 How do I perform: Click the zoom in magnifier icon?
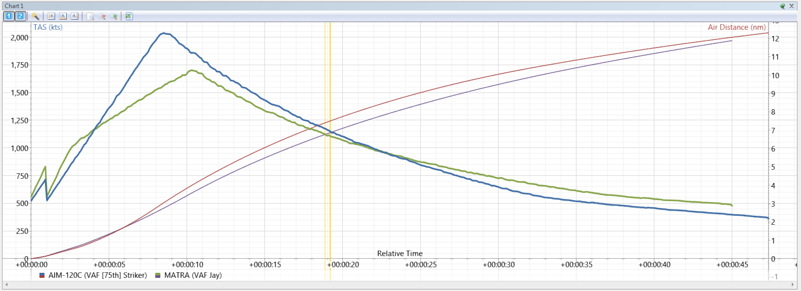tap(114, 16)
